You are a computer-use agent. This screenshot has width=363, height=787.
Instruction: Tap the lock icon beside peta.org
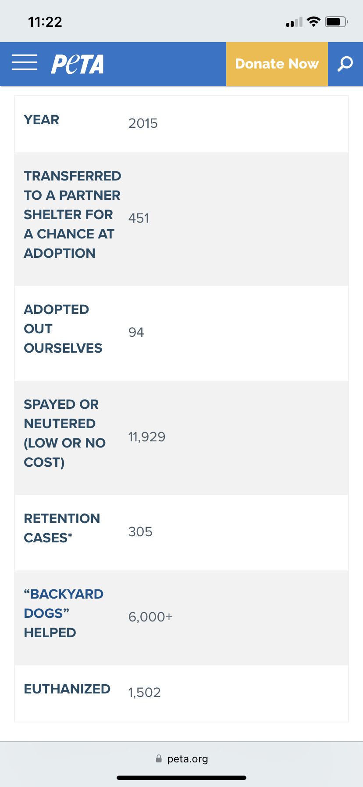pos(159,759)
